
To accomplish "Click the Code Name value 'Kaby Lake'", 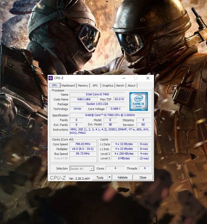I will pyautogui.click(x=84, y=99).
